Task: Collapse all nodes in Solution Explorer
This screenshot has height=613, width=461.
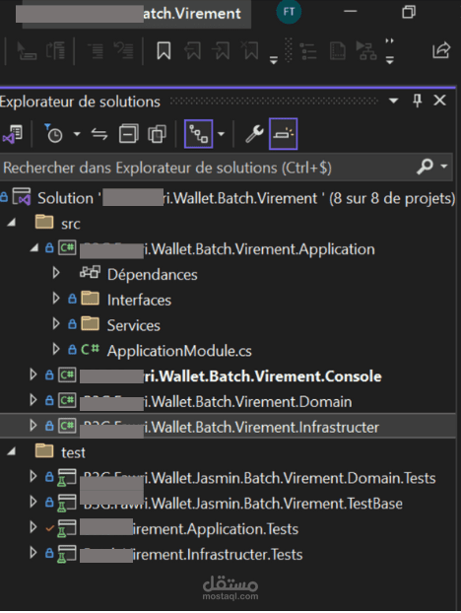Action: click(128, 134)
